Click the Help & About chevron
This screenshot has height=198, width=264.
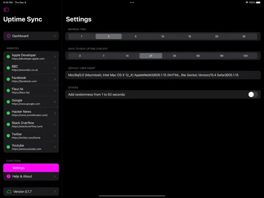55,176
